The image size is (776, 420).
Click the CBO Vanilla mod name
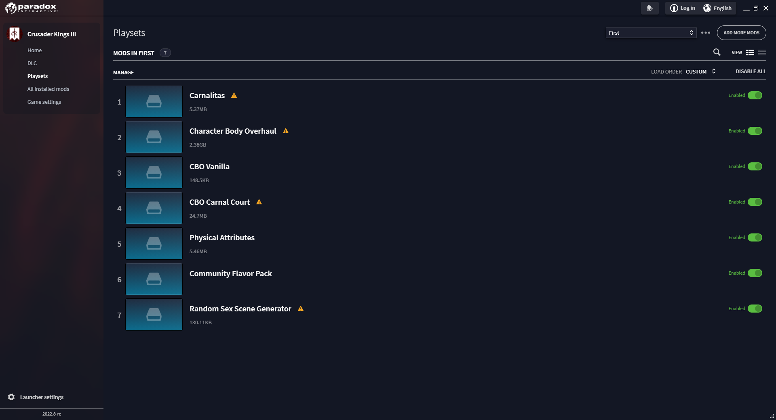[209, 166]
